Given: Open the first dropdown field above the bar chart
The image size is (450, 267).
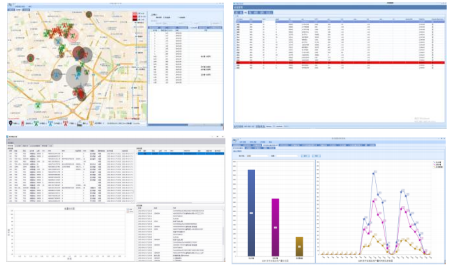Looking at the screenshot, I should 257,155.
